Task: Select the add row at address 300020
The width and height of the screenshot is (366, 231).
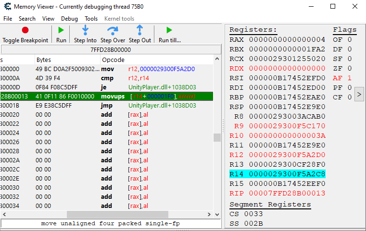Action: (x=107, y=114)
